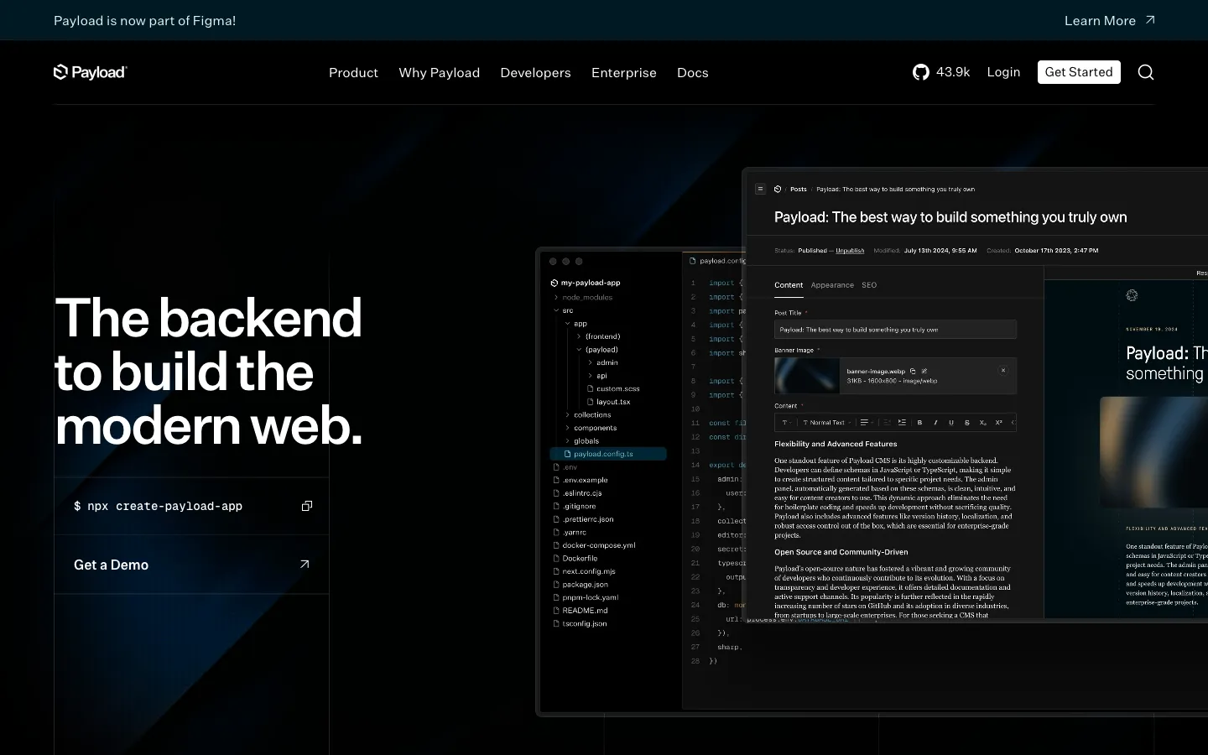Click the banner image thumbnail preview
1208x755 pixels.
click(807, 376)
